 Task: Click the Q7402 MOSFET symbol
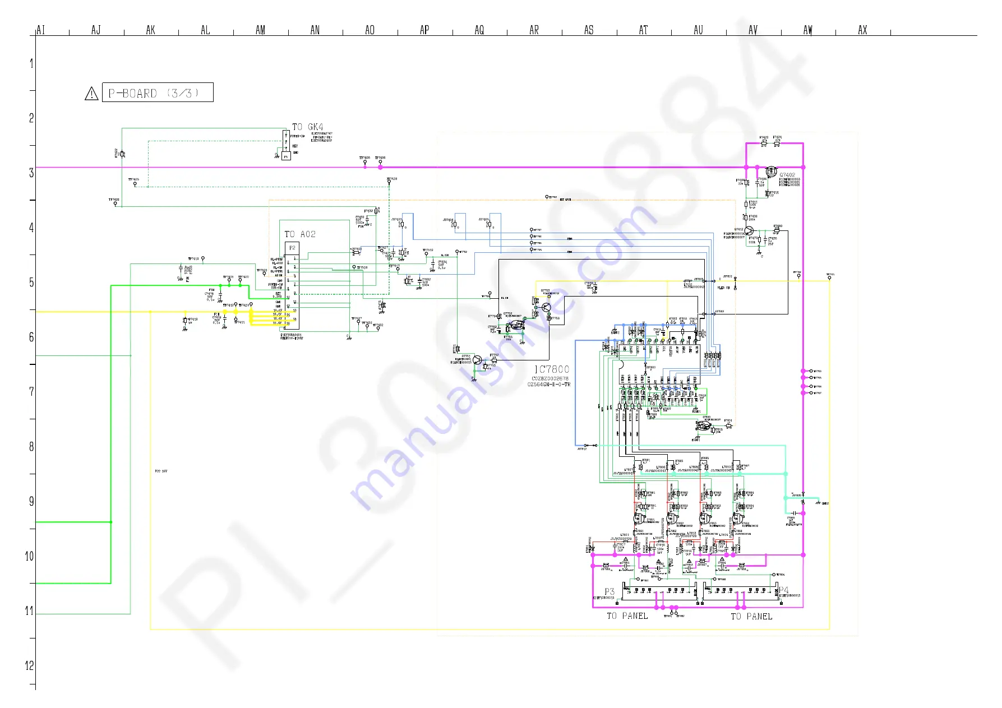click(772, 170)
